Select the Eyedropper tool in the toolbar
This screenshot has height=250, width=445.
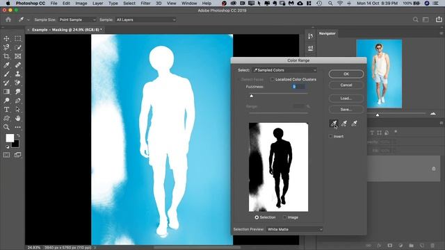click(6, 65)
